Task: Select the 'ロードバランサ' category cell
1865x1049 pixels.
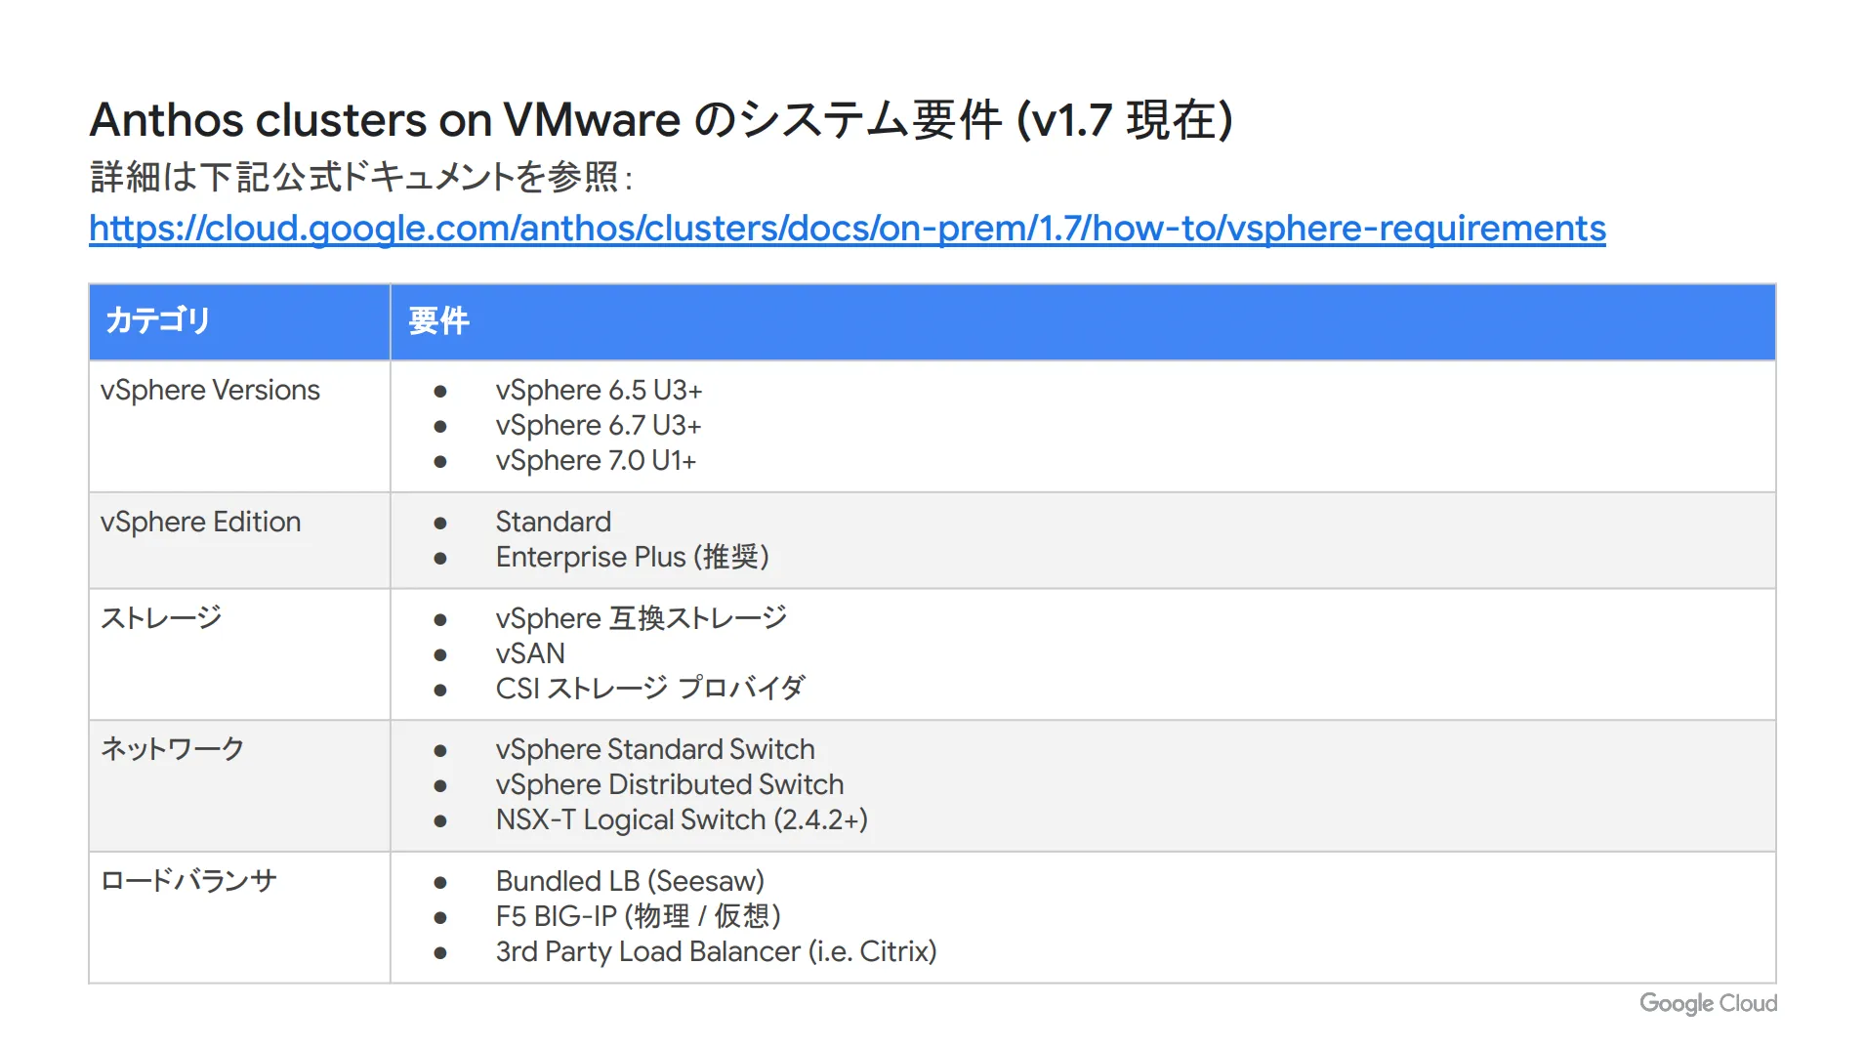Action: [239, 918]
